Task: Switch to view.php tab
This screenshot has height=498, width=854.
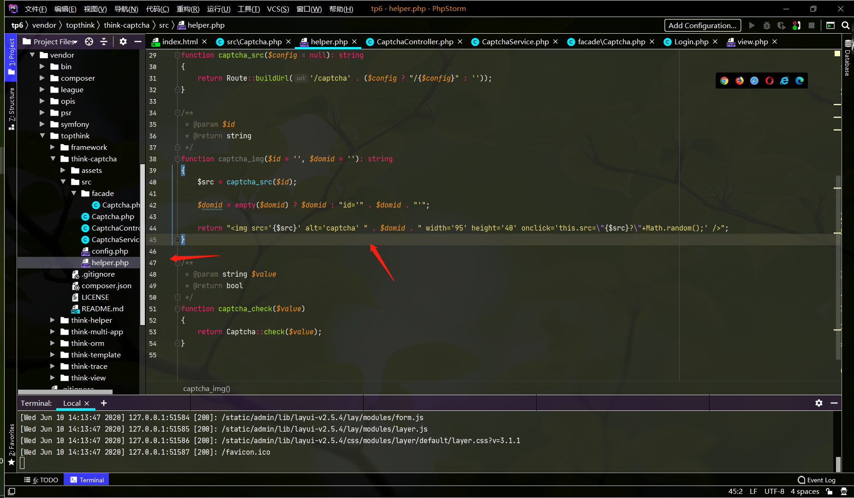Action: point(752,41)
